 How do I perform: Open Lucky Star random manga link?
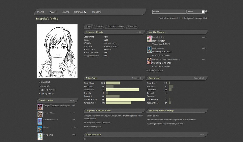[153, 116]
